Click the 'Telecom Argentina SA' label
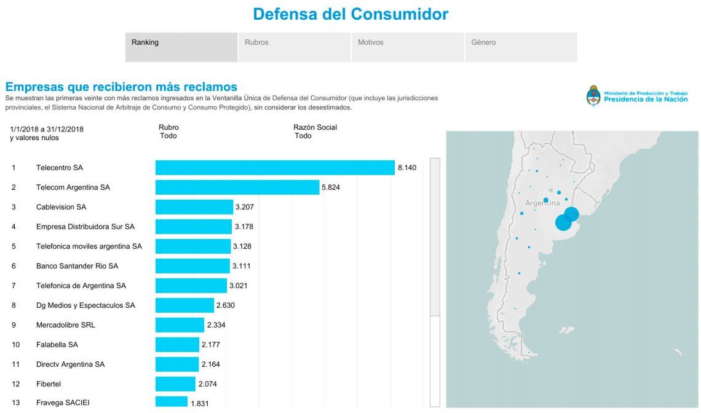 pos(73,187)
